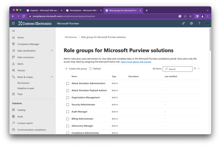Open the Organization Management role group

coord(86,97)
